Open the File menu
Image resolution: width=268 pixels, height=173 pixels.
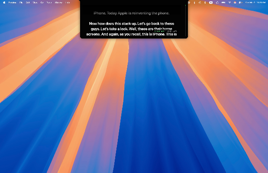click(21, 2)
